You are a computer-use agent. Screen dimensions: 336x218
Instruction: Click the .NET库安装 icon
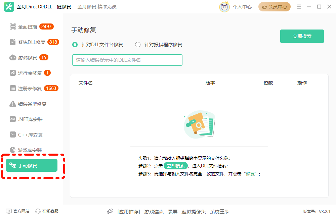[x=13, y=119]
